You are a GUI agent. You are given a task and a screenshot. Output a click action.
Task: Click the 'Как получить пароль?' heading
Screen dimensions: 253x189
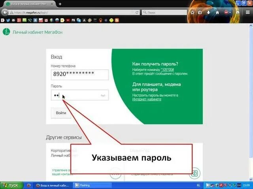click(155, 64)
